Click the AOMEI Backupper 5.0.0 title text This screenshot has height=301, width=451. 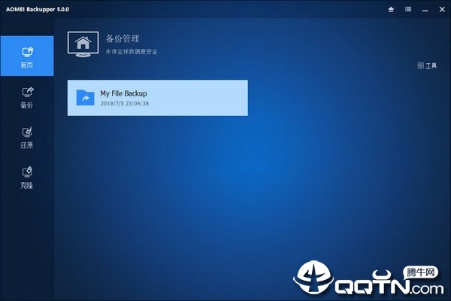coord(38,9)
